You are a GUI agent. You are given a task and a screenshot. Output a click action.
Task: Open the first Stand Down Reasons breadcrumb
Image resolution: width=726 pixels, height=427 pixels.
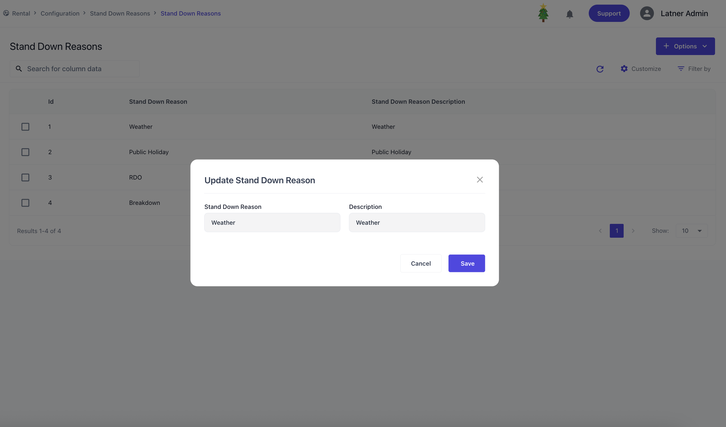[120, 14]
